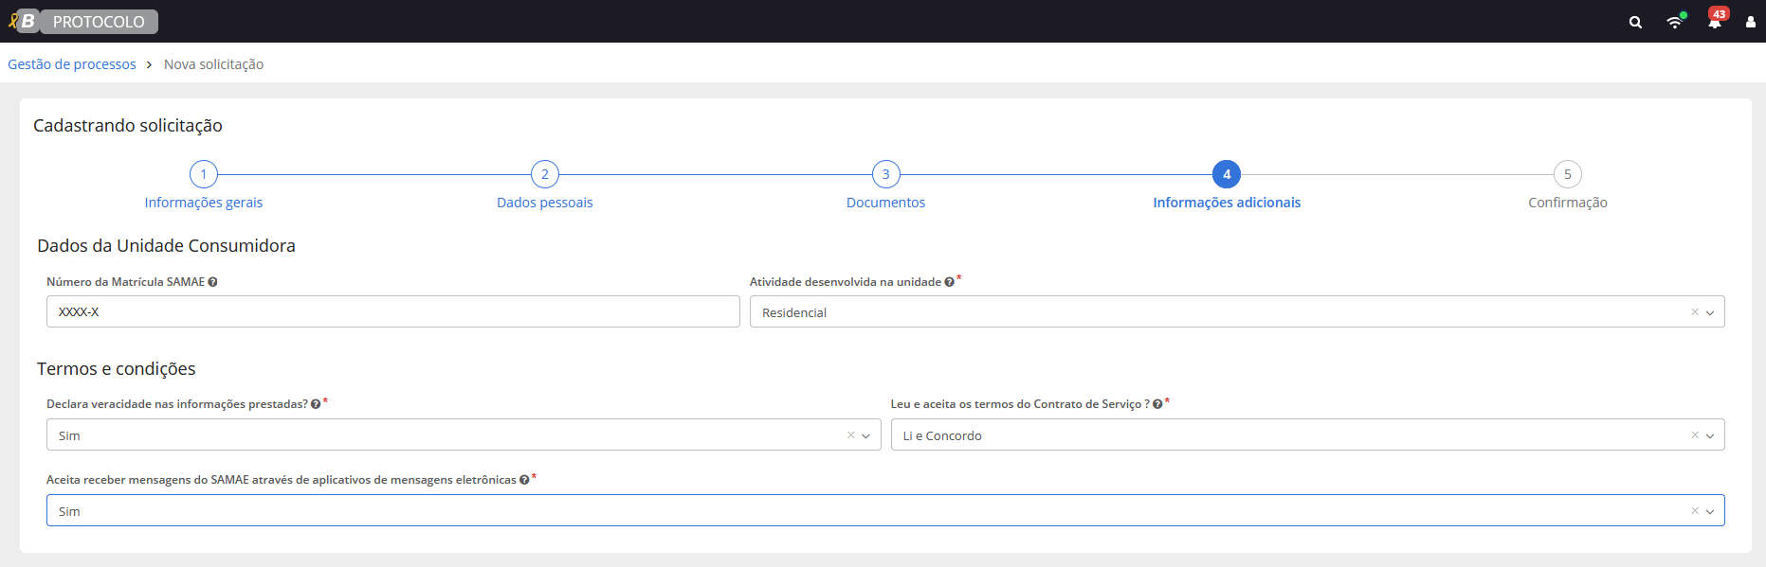Click the PROTOCOLO module button

(99, 22)
